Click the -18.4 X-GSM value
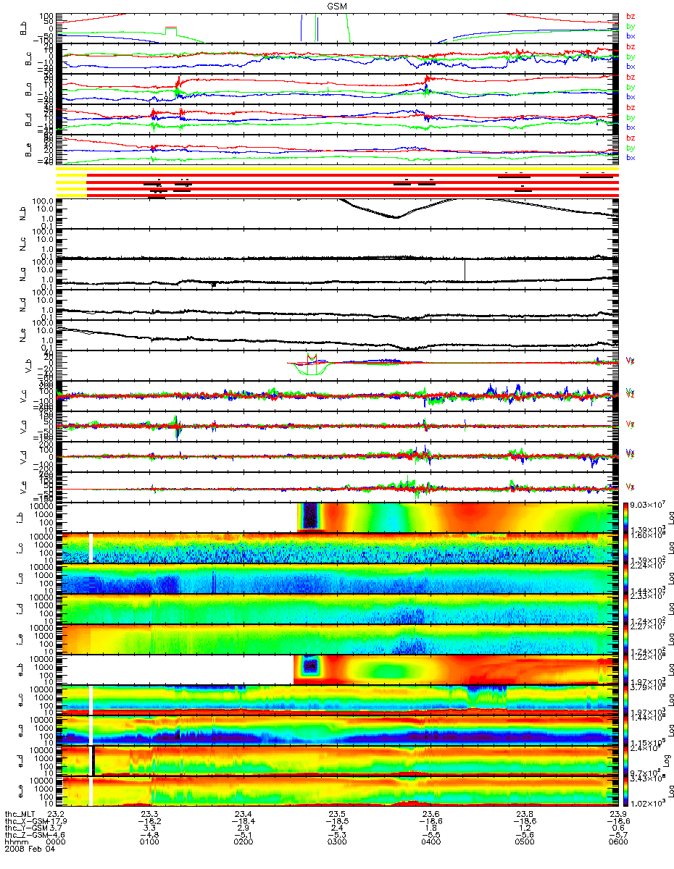674x869 pixels. tap(244, 821)
